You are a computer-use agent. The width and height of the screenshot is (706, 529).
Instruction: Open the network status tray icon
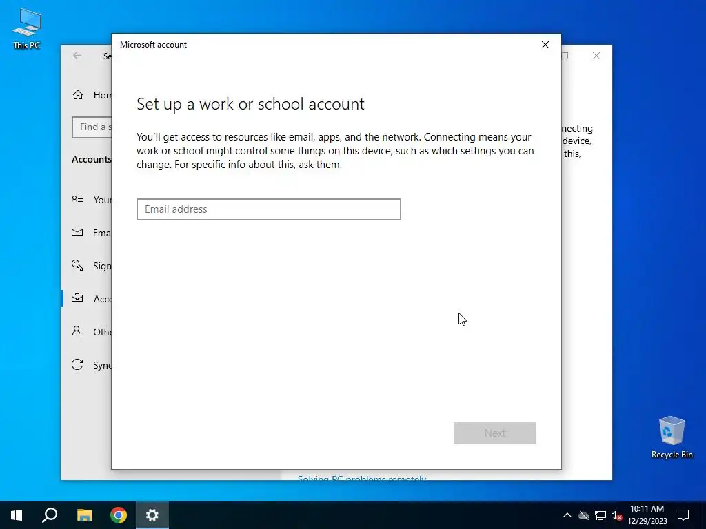(x=601, y=515)
